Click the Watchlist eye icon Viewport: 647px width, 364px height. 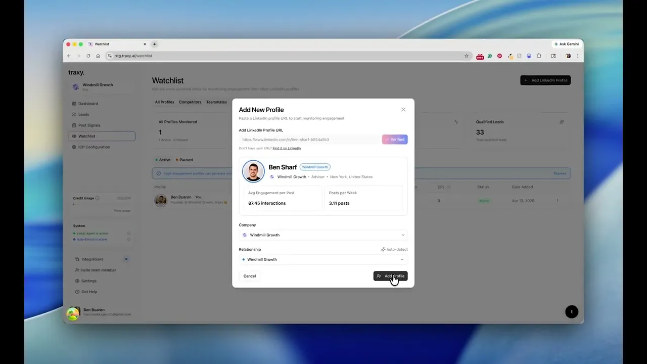(x=74, y=136)
